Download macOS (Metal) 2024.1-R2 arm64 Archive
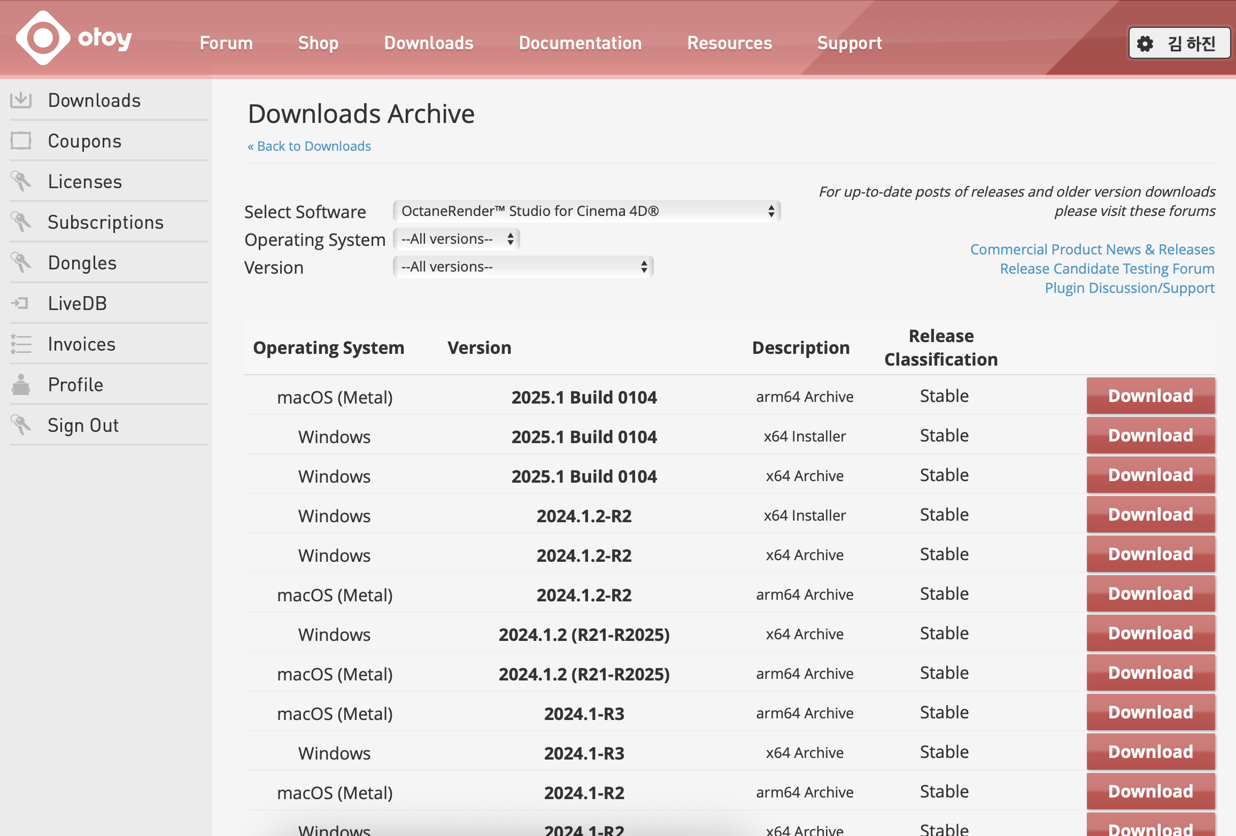1236x836 pixels. coord(1150,791)
